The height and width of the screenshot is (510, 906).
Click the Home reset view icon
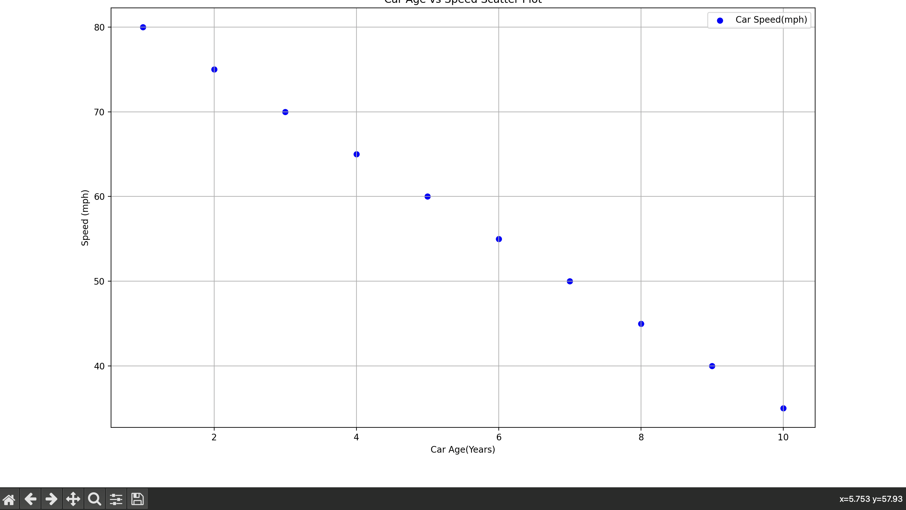[x=9, y=499]
